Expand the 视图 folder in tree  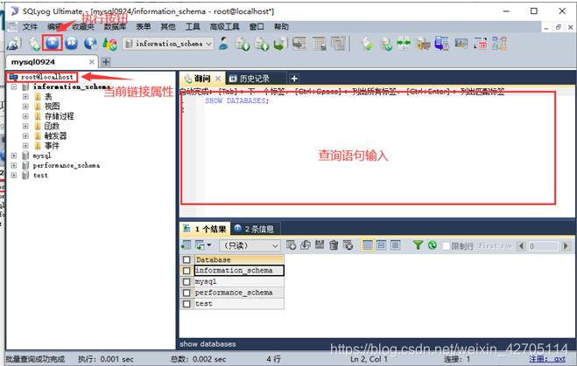tap(25, 107)
